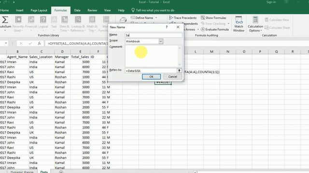The height and width of the screenshot is (173, 309).
Task: Open the Watch Window
Action: coord(239,24)
